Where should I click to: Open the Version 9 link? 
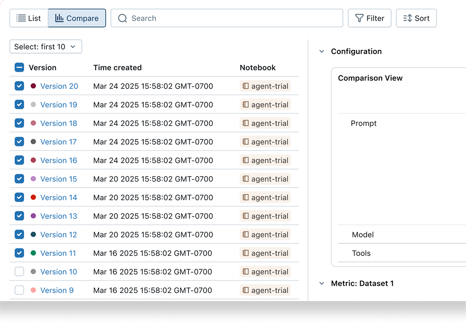tap(57, 290)
